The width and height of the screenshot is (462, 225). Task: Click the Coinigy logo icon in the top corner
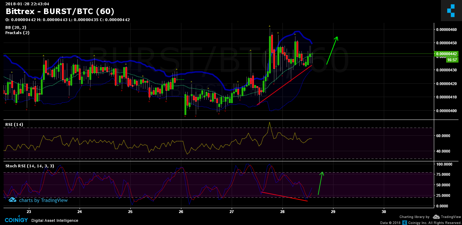click(451, 11)
